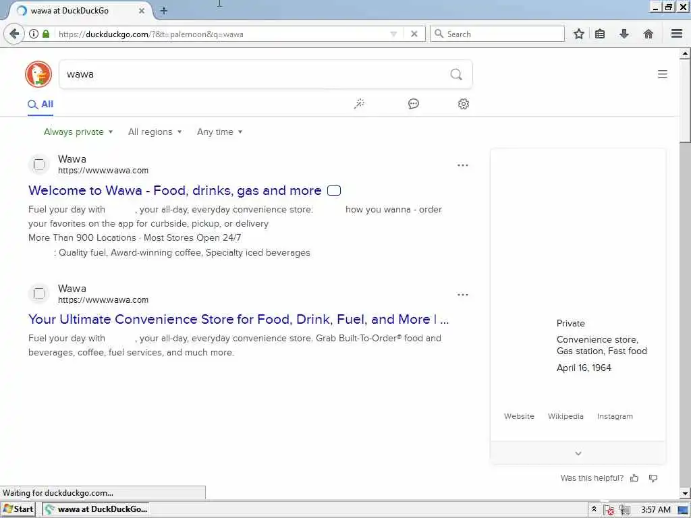Click 'More Than 900 Locations' snippet text

point(82,238)
